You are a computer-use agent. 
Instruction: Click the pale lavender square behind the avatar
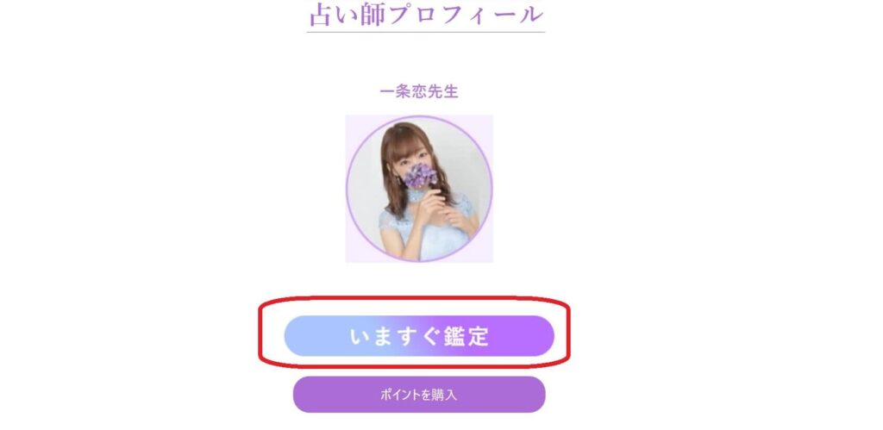coord(354,122)
